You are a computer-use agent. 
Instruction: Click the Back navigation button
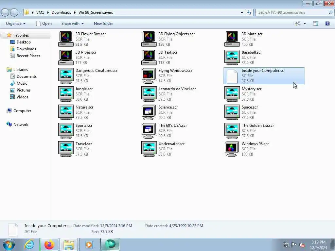5,12
